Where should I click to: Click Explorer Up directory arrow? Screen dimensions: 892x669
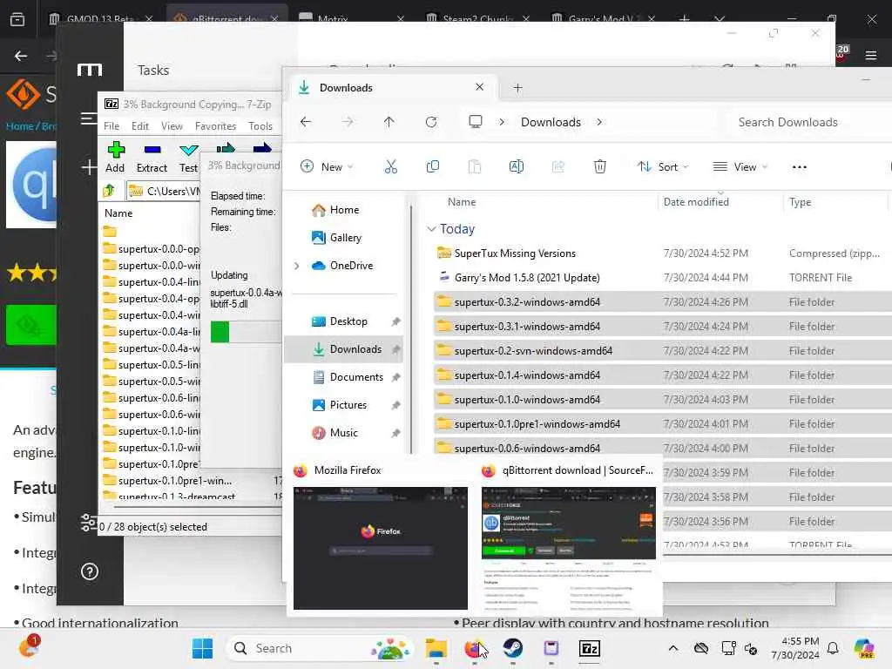pos(389,122)
